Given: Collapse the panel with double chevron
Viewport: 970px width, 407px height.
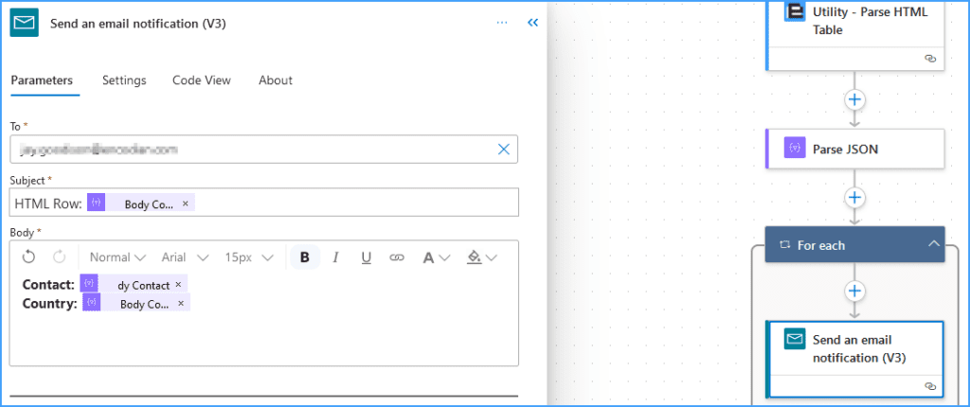Looking at the screenshot, I should pos(532,23).
